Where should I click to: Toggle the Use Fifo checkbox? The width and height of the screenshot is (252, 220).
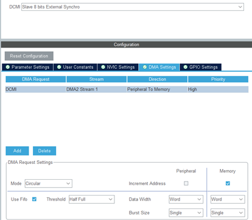pyautogui.click(x=34, y=199)
